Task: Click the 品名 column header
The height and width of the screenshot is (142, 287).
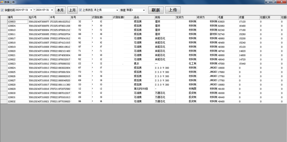Action: point(143,17)
